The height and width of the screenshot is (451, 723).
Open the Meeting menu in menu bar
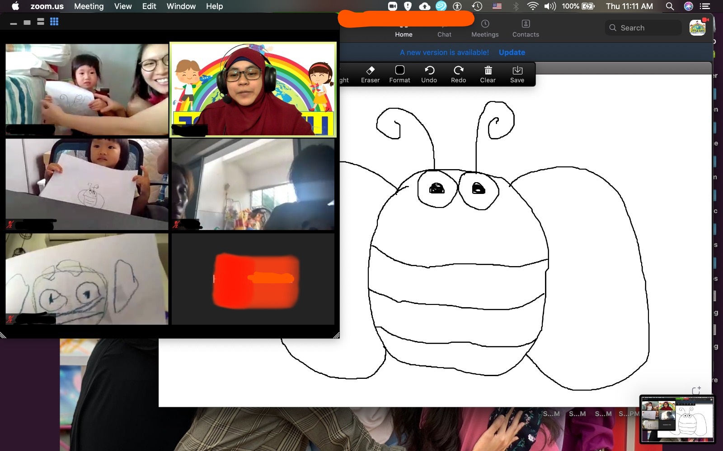point(89,6)
